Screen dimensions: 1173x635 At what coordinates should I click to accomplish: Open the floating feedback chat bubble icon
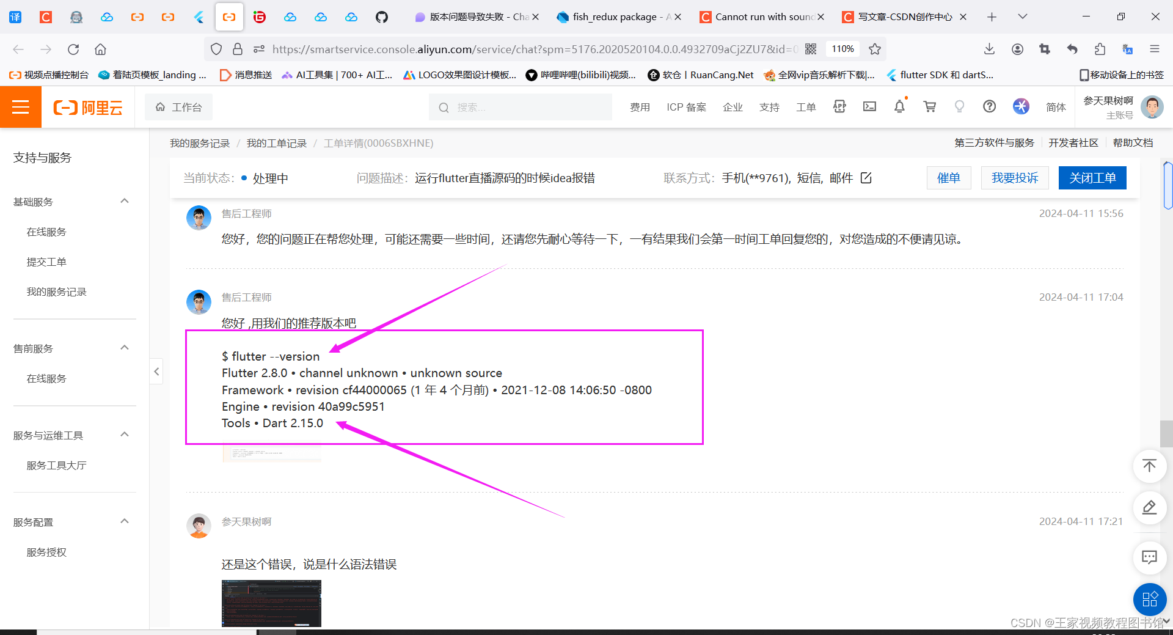tap(1149, 557)
